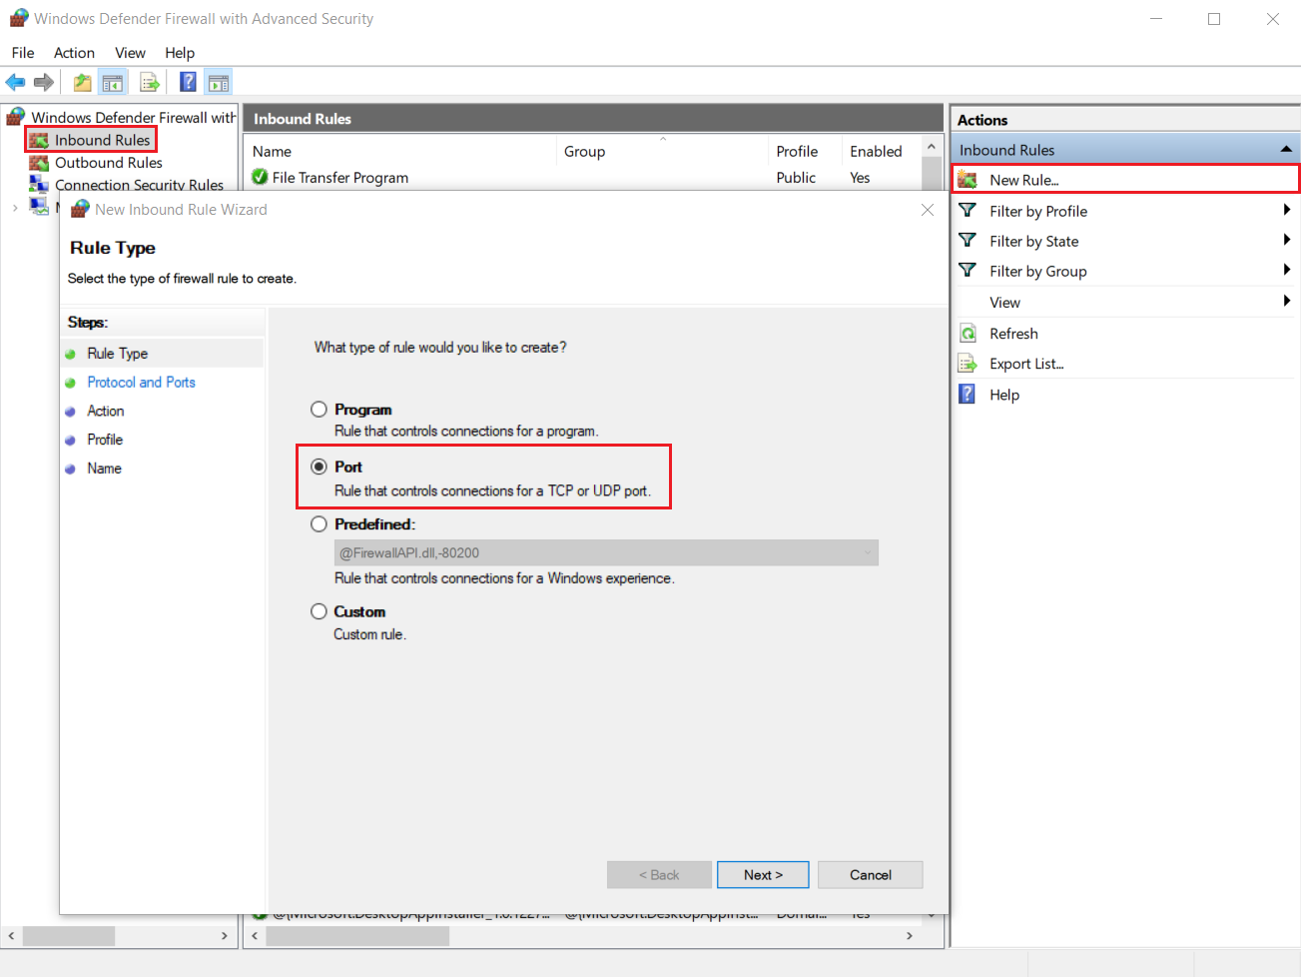Select the Custom rule type radio button
This screenshot has height=977, width=1301.
click(319, 611)
